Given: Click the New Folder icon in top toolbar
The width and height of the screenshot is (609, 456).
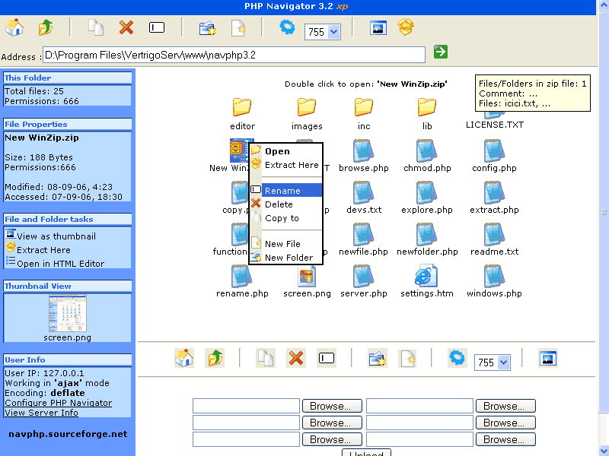Looking at the screenshot, I should click(x=207, y=28).
